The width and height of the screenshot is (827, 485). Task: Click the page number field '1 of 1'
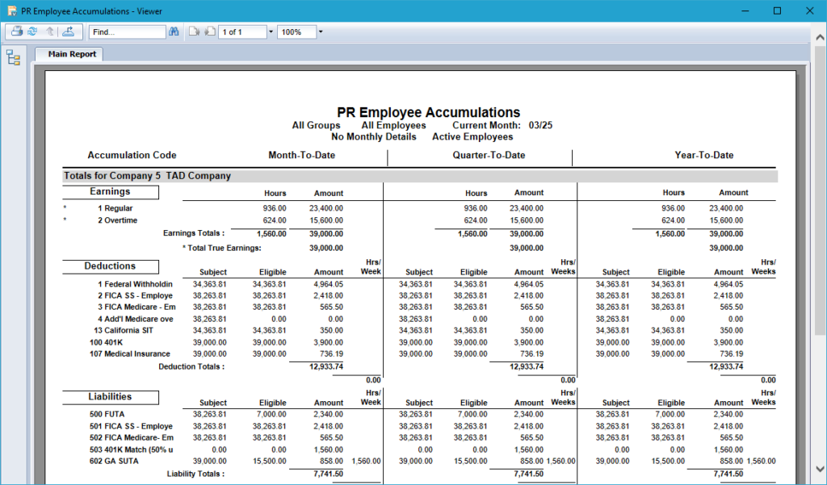coord(242,32)
